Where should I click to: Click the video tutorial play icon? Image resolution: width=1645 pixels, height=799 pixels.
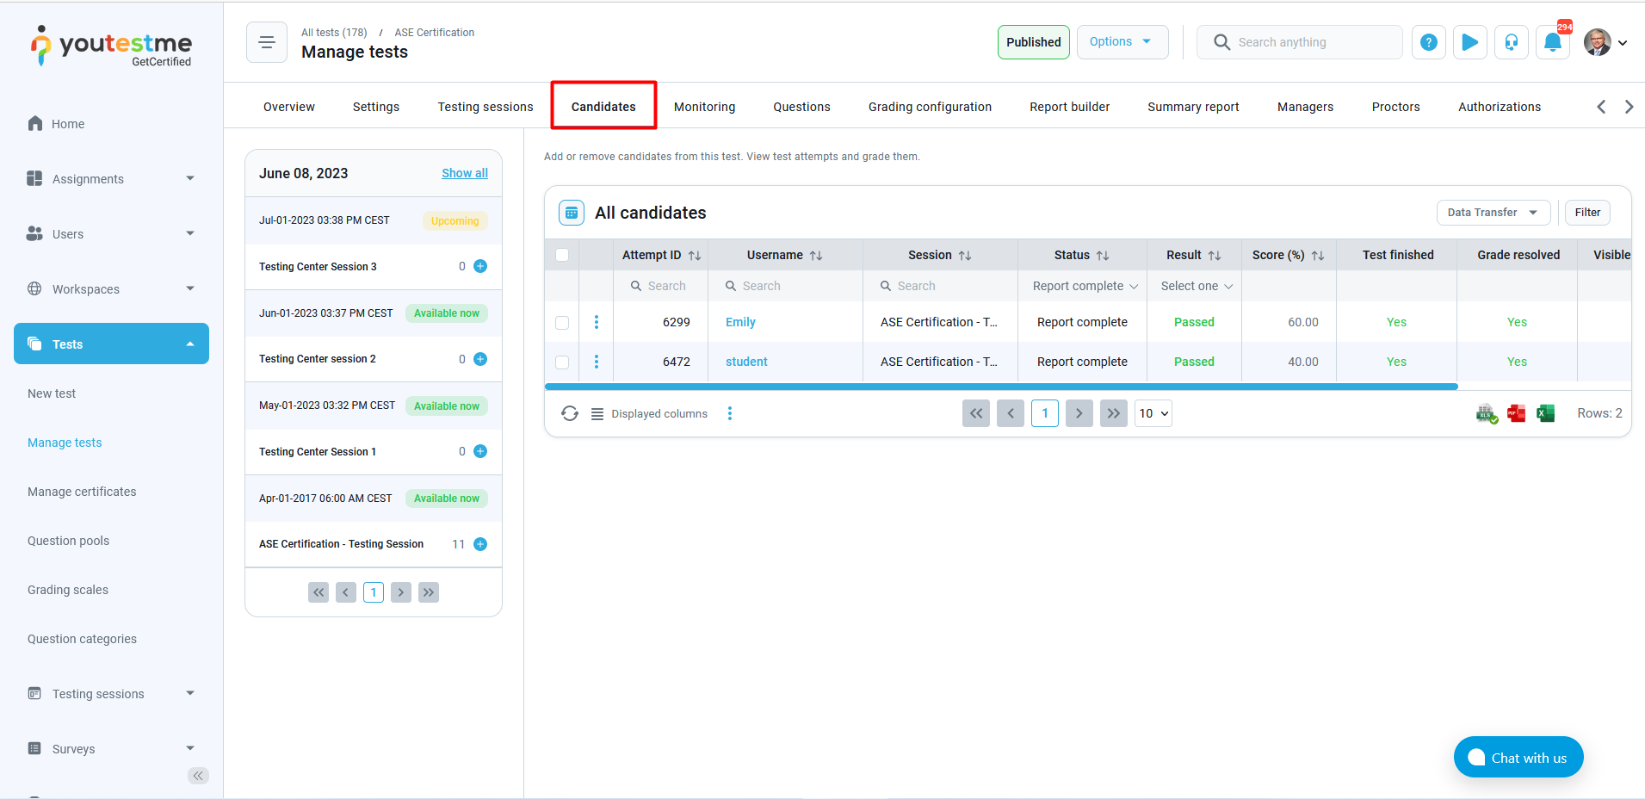pos(1469,42)
